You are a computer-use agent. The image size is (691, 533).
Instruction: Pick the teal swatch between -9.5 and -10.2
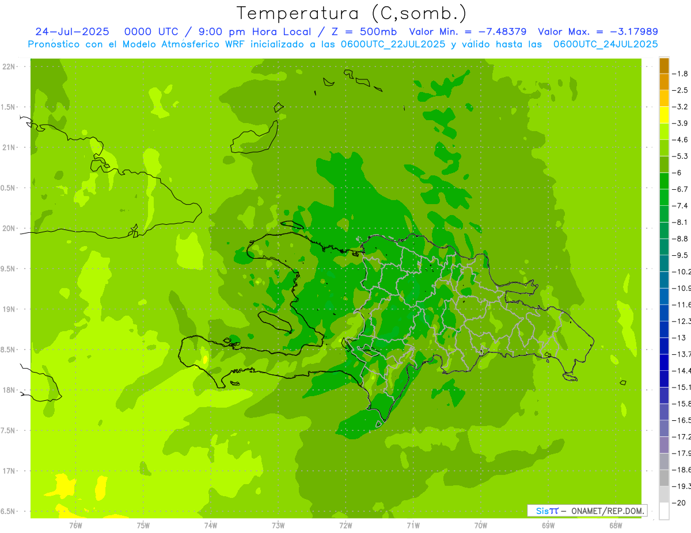pyautogui.click(x=664, y=264)
